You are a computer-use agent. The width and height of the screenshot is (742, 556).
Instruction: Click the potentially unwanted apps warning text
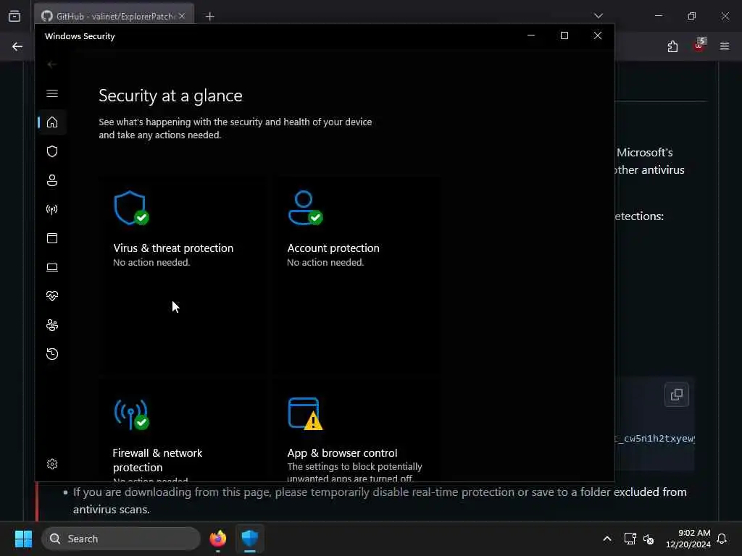(x=354, y=472)
